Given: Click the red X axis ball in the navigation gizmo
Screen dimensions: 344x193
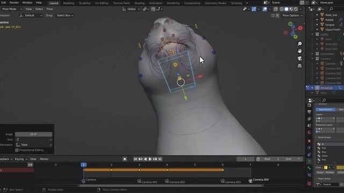Looking at the screenshot, I should pyautogui.click(x=300, y=28).
